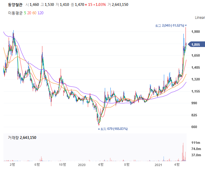Click the 10월 date axis label

click(62, 165)
